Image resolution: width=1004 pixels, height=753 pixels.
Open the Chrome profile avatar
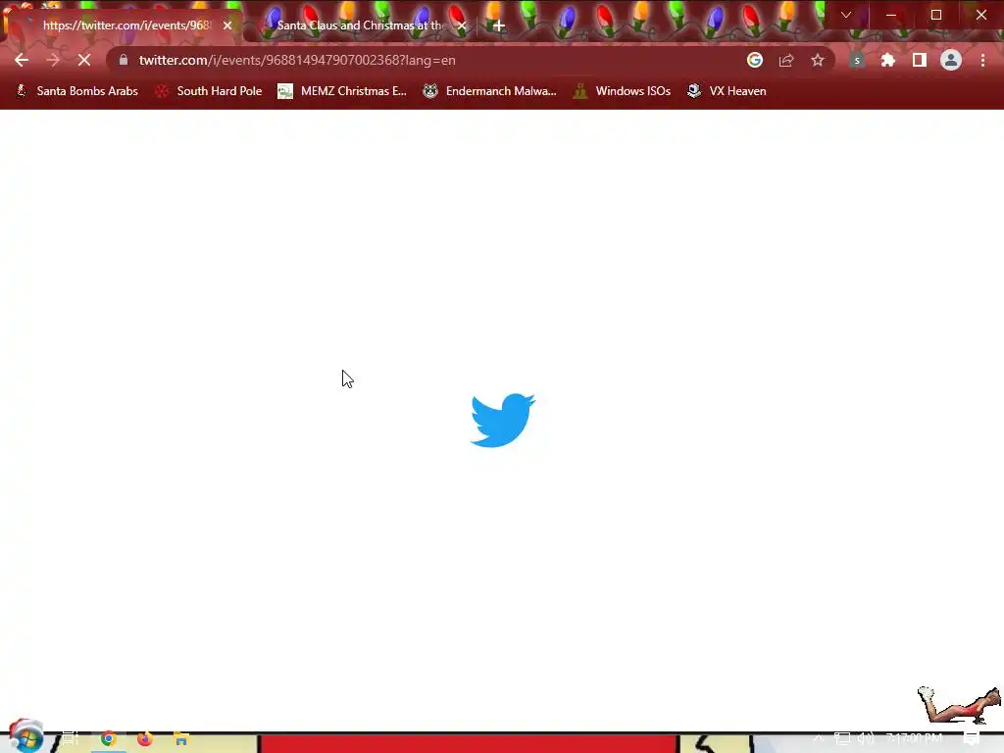(951, 60)
